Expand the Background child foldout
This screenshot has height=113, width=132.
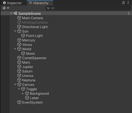pyautogui.click(x=23, y=94)
